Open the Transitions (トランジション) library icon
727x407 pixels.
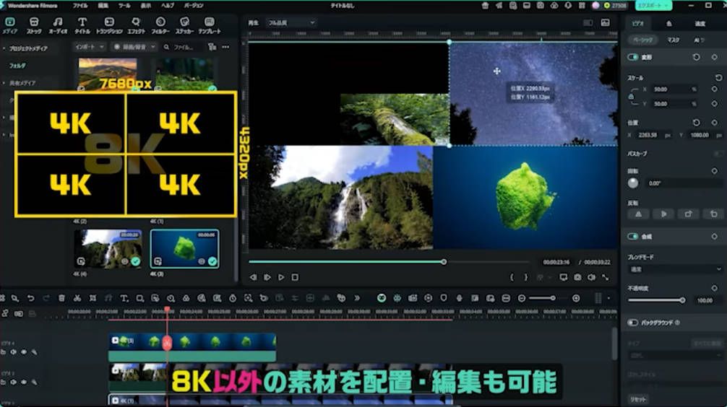tap(109, 25)
